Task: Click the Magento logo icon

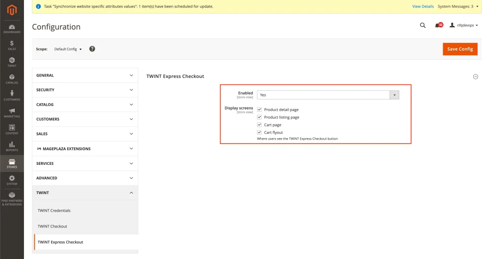Action: (x=12, y=10)
